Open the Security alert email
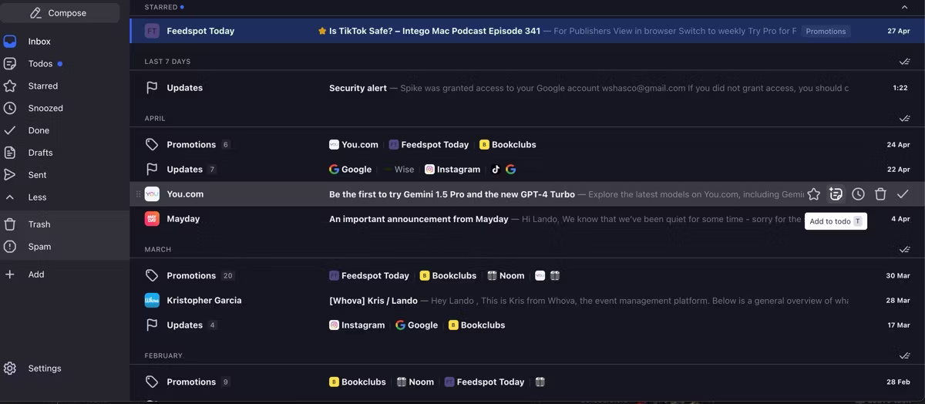Viewport: 925px width, 404px height. 527,88
